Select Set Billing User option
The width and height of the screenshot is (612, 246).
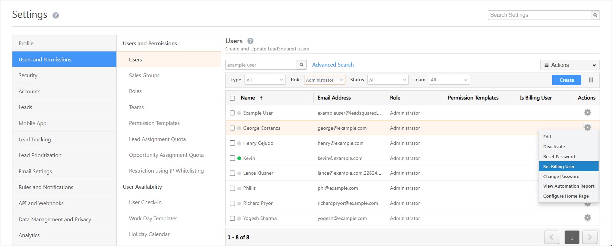569,166
